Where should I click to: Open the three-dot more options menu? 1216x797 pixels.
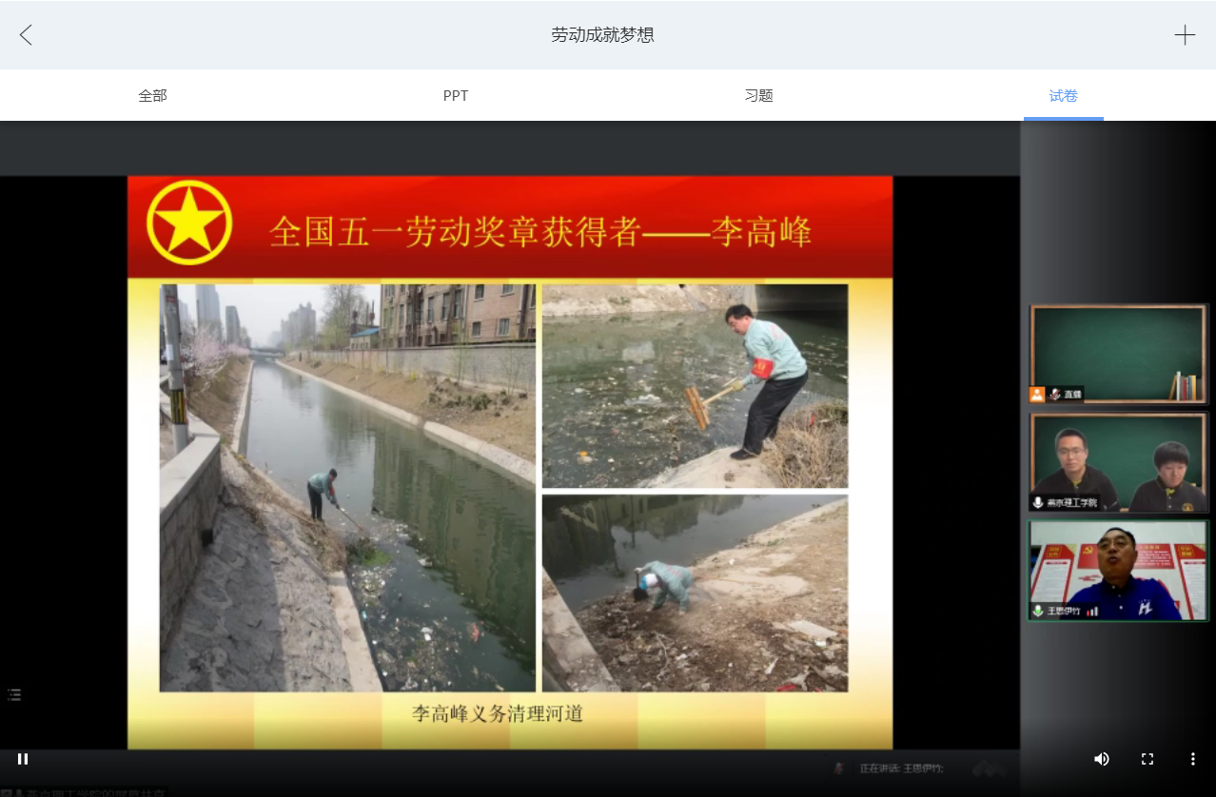(x=1192, y=758)
